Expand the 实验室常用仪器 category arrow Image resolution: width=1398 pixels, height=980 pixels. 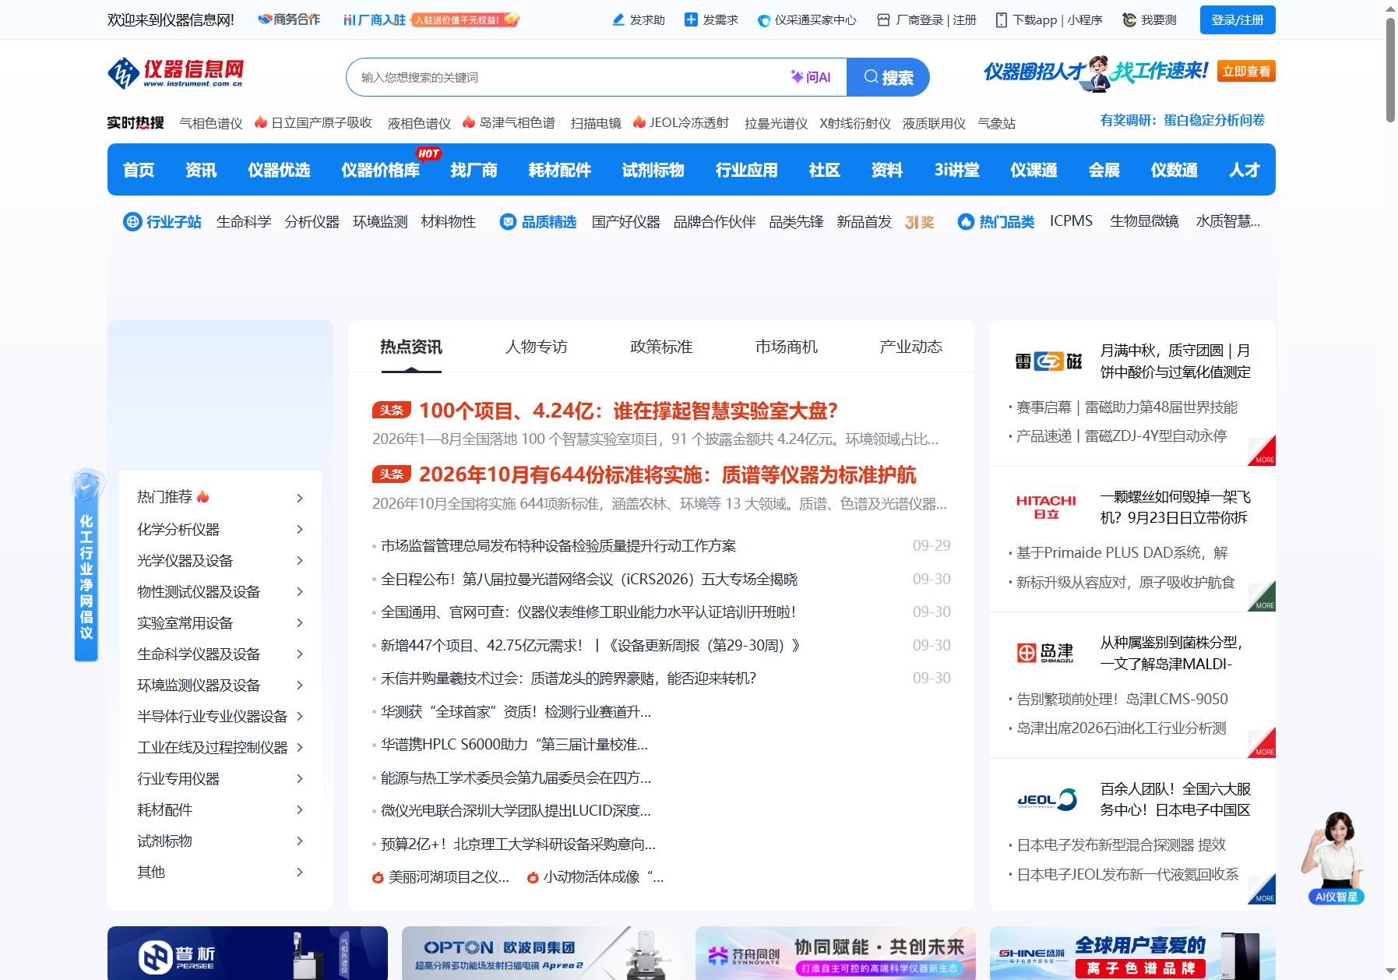coord(300,623)
